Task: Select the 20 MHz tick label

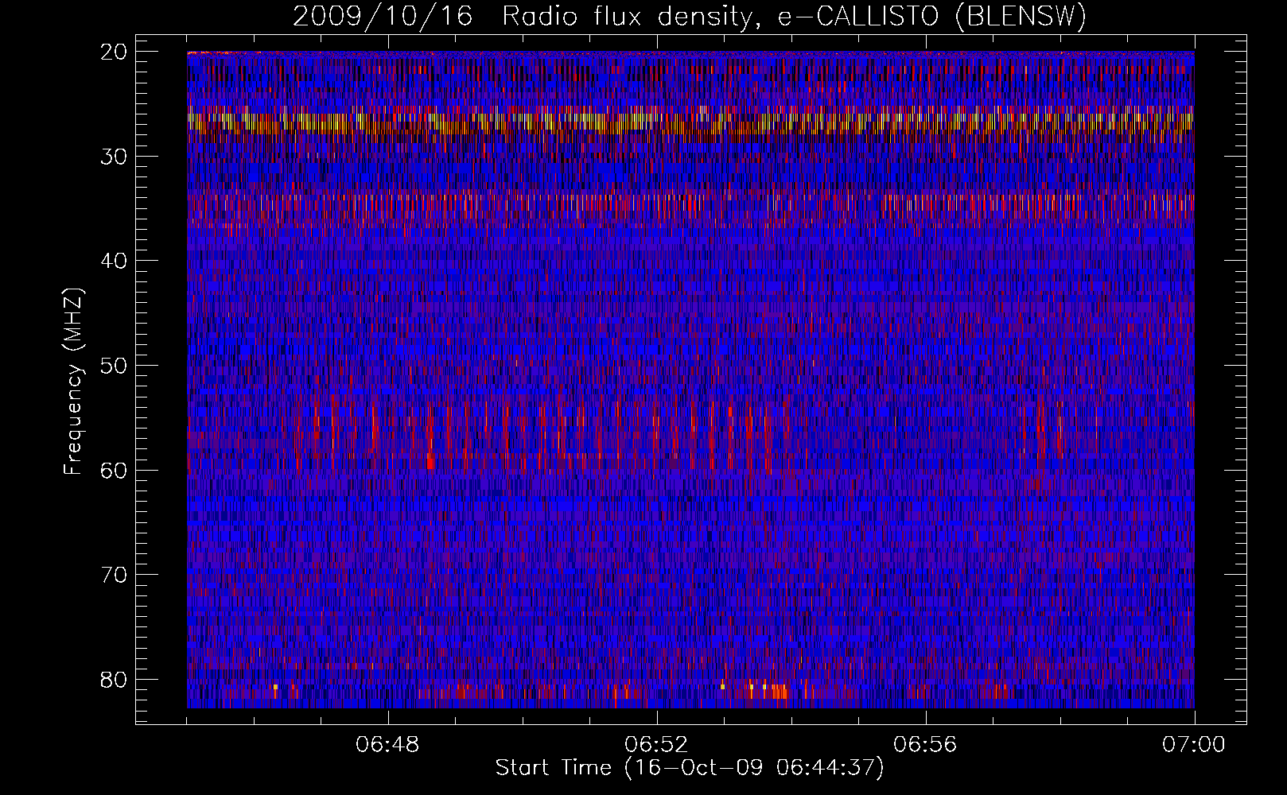Action: pos(115,52)
